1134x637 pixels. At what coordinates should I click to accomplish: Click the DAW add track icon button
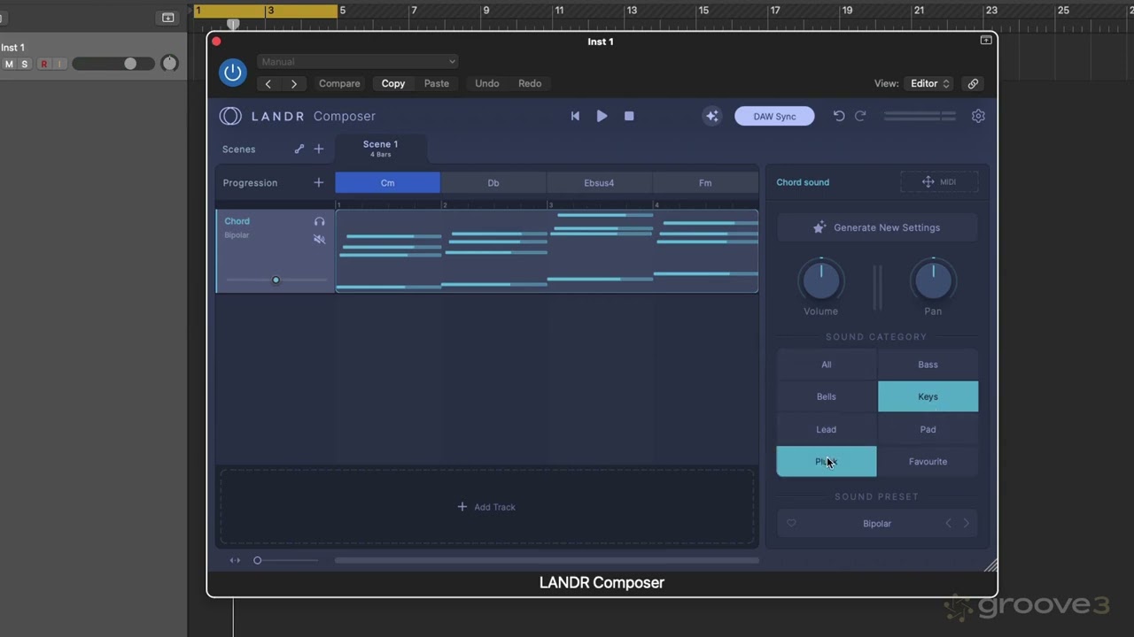coord(168,18)
